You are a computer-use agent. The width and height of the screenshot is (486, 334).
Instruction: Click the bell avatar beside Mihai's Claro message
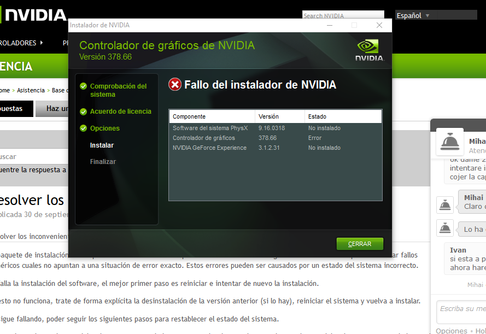tap(445, 205)
